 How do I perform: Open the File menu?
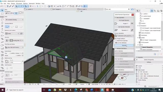click(x=2, y=3)
